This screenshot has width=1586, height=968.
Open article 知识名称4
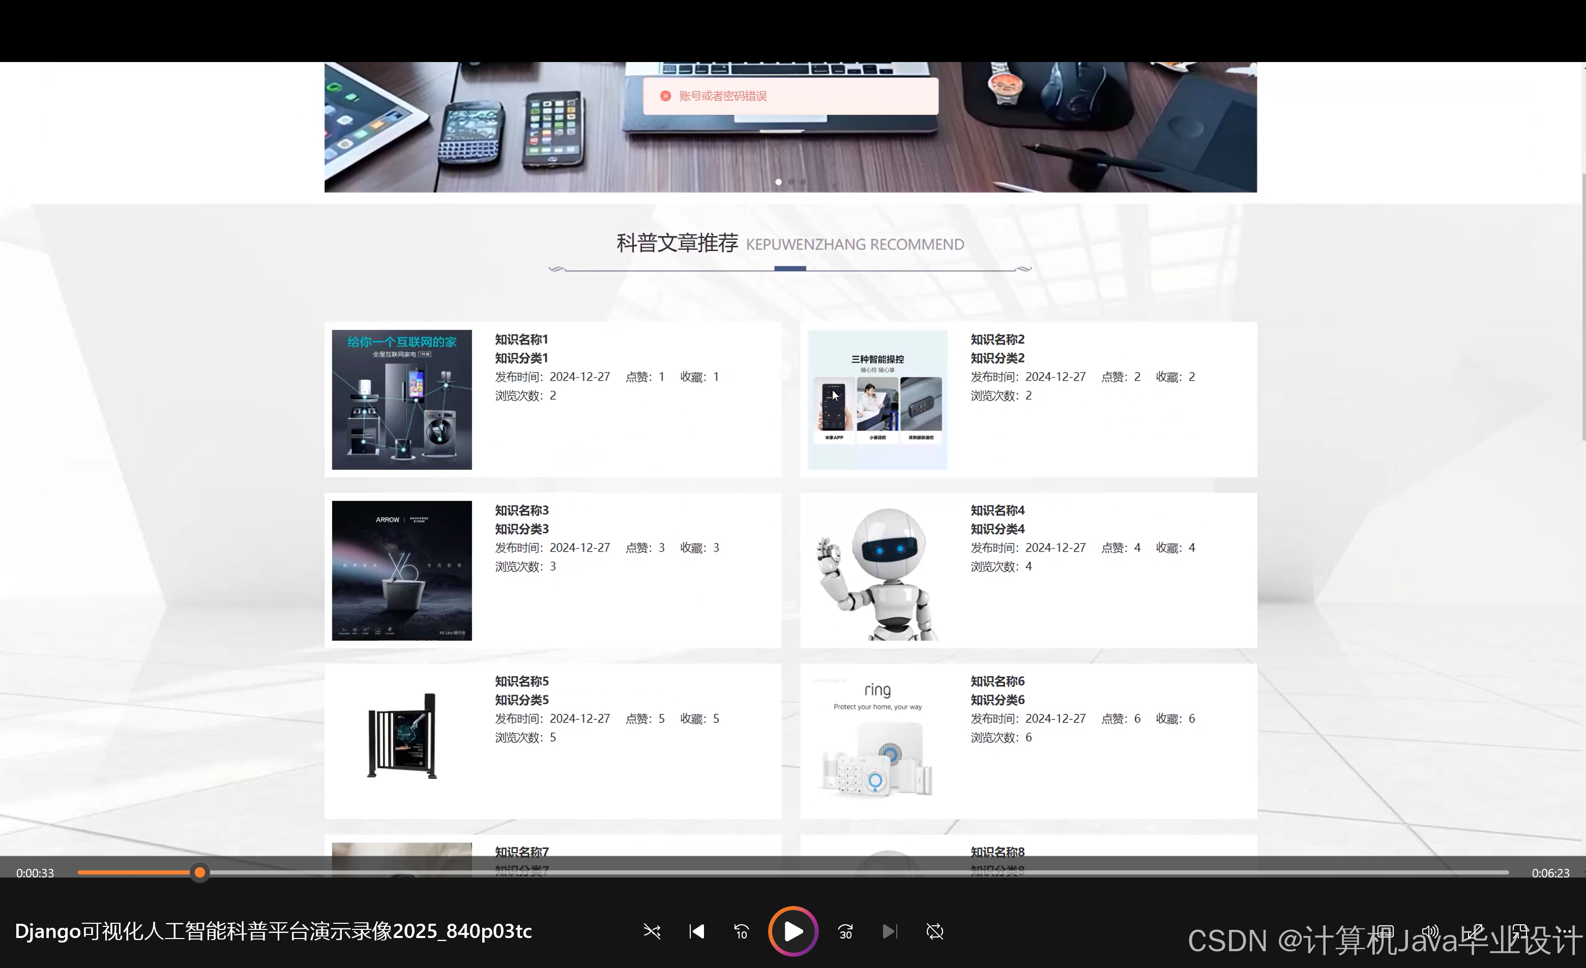pos(997,510)
